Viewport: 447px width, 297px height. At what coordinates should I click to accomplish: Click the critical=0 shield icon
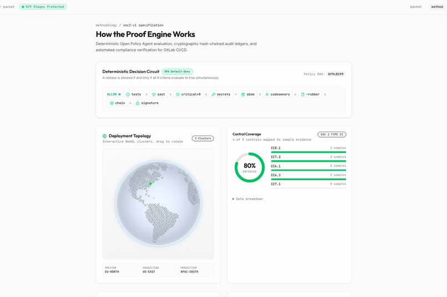[177, 95]
